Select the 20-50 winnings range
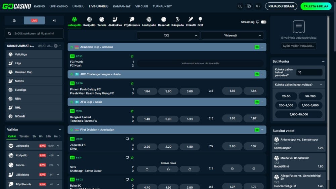336x189 pixels. pyautogui.click(x=286, y=96)
